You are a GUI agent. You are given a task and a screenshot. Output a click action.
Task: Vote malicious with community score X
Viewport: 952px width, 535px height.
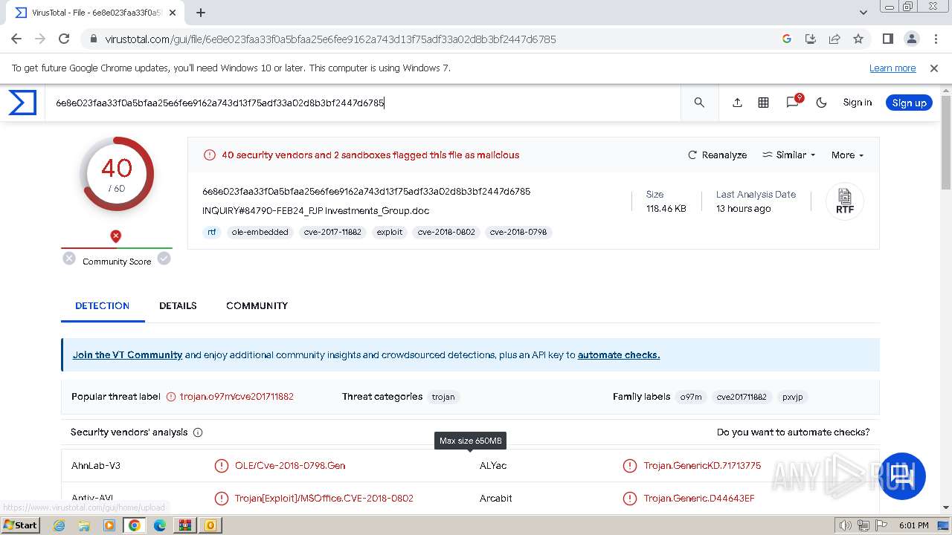(69, 259)
